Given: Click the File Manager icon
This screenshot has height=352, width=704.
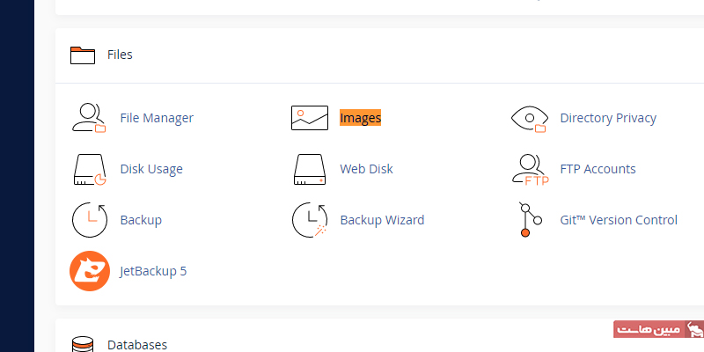Looking at the screenshot, I should click(89, 118).
